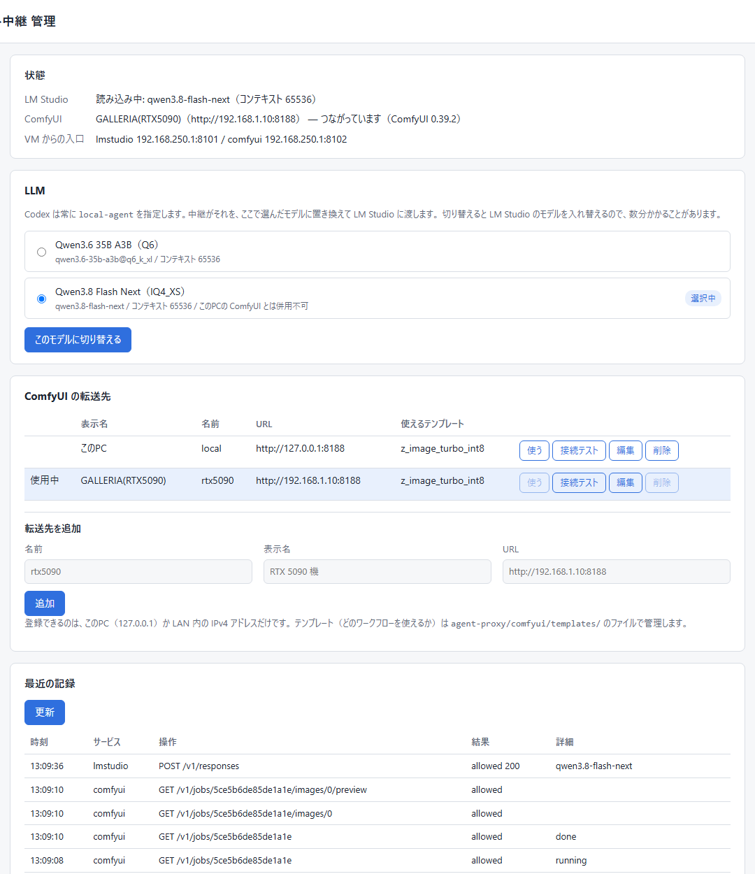This screenshot has width=755, height=874.
Task: Click 編集 for the このPC destination
Action: pos(626,450)
